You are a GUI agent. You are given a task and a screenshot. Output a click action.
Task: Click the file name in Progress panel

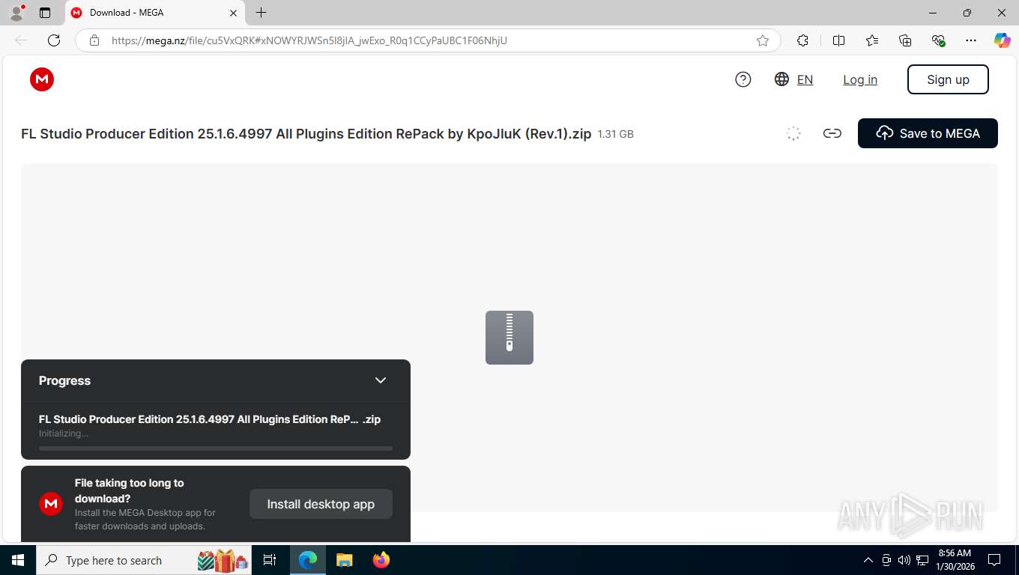point(210,419)
